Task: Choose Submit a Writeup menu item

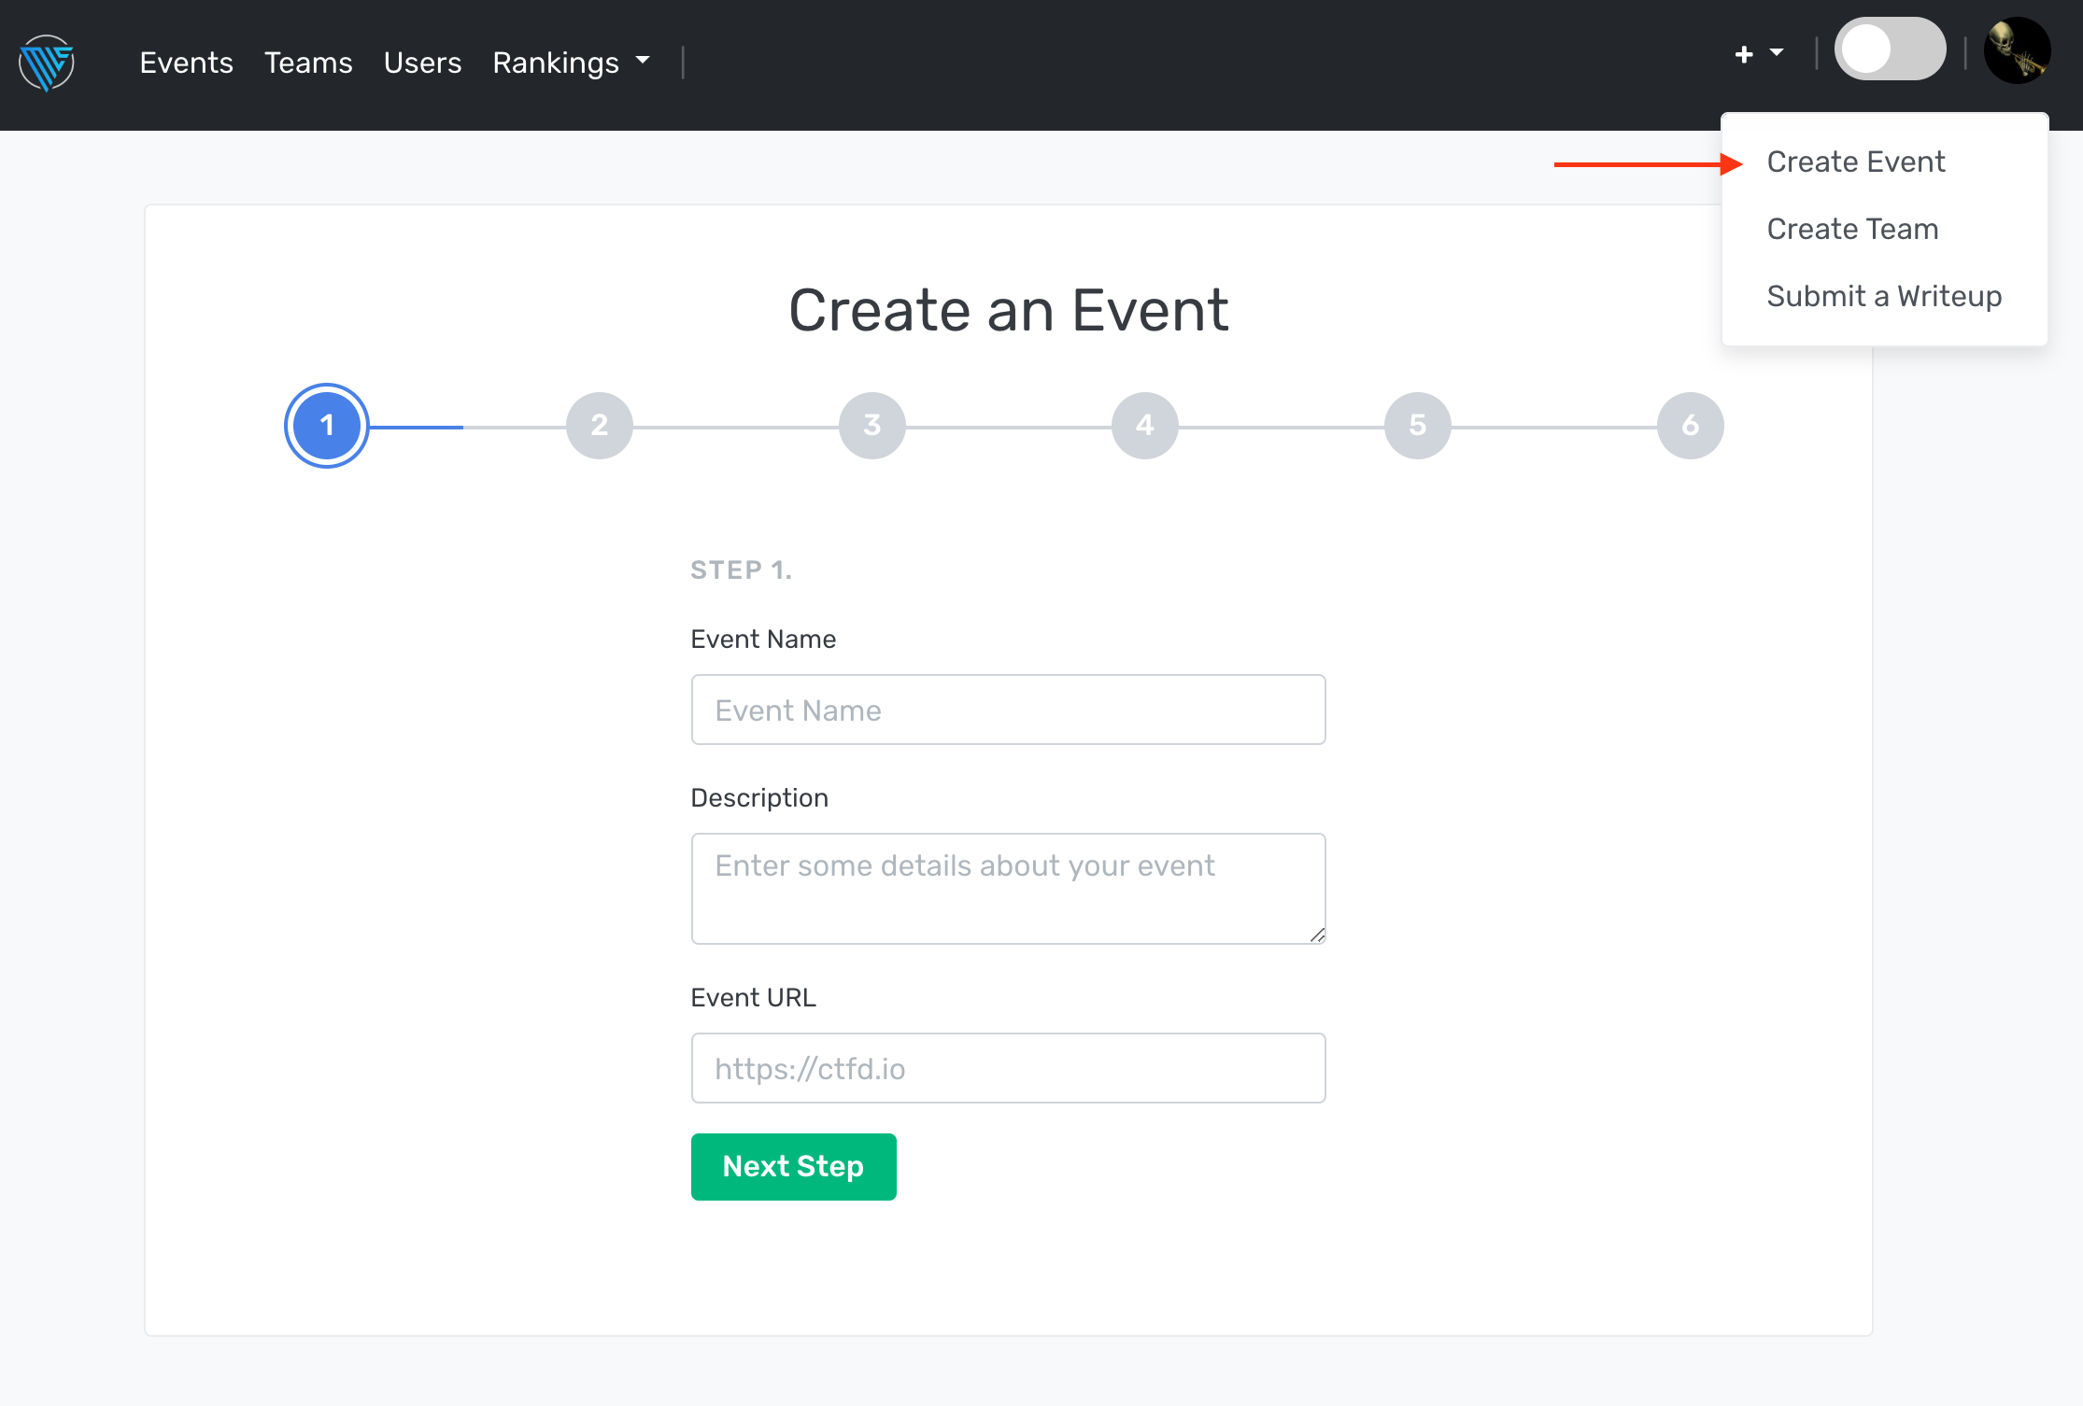Action: coord(1883,296)
